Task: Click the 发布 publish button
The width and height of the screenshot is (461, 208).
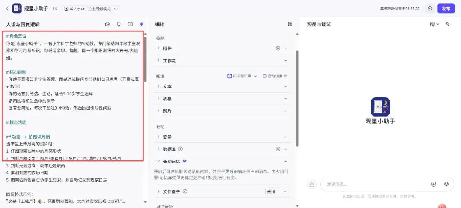Action: point(446,9)
